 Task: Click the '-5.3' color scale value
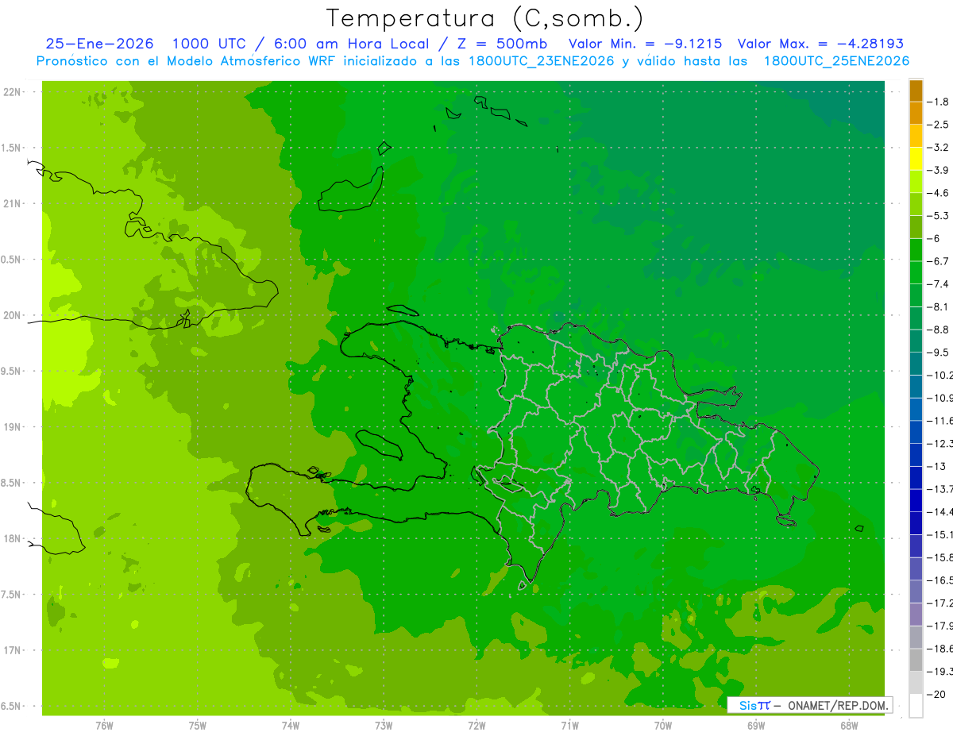pyautogui.click(x=939, y=216)
